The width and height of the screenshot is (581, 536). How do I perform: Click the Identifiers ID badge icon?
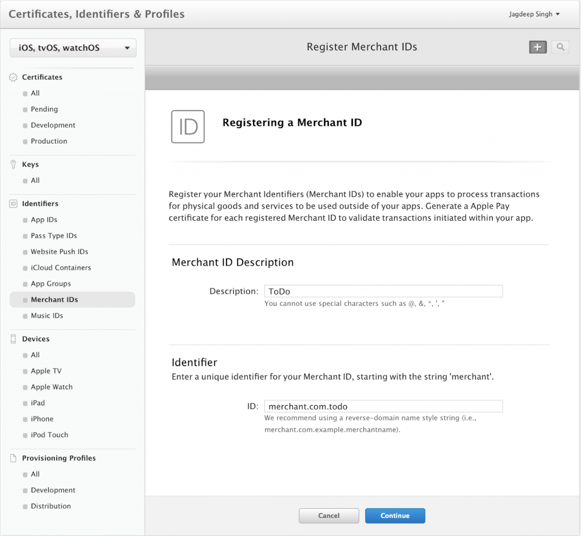tap(14, 204)
